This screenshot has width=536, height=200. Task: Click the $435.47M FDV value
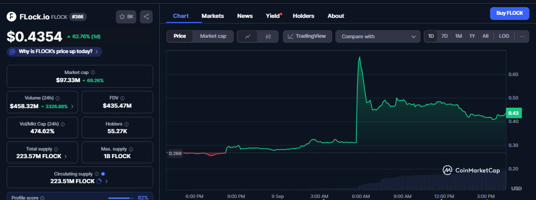pyautogui.click(x=117, y=106)
